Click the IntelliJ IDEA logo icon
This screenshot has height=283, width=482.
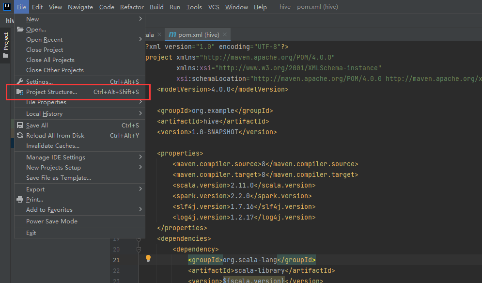[x=7, y=7]
